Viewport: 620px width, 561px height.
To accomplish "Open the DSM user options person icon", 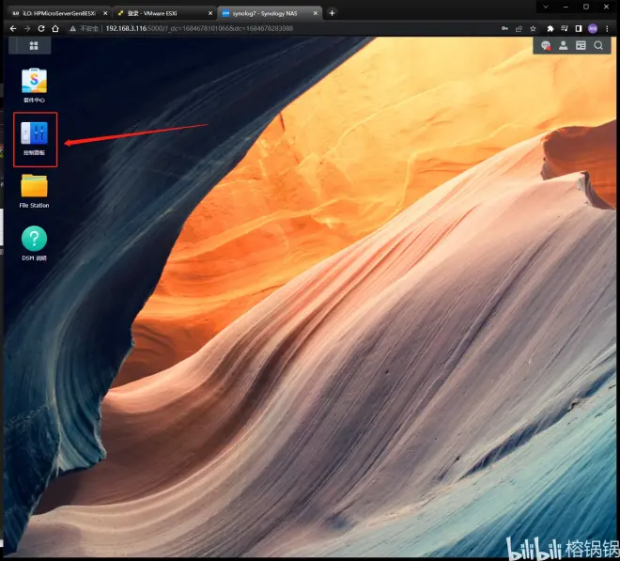I will pyautogui.click(x=563, y=46).
